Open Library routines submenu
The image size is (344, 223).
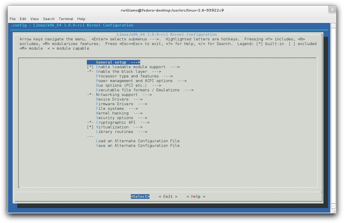122,132
